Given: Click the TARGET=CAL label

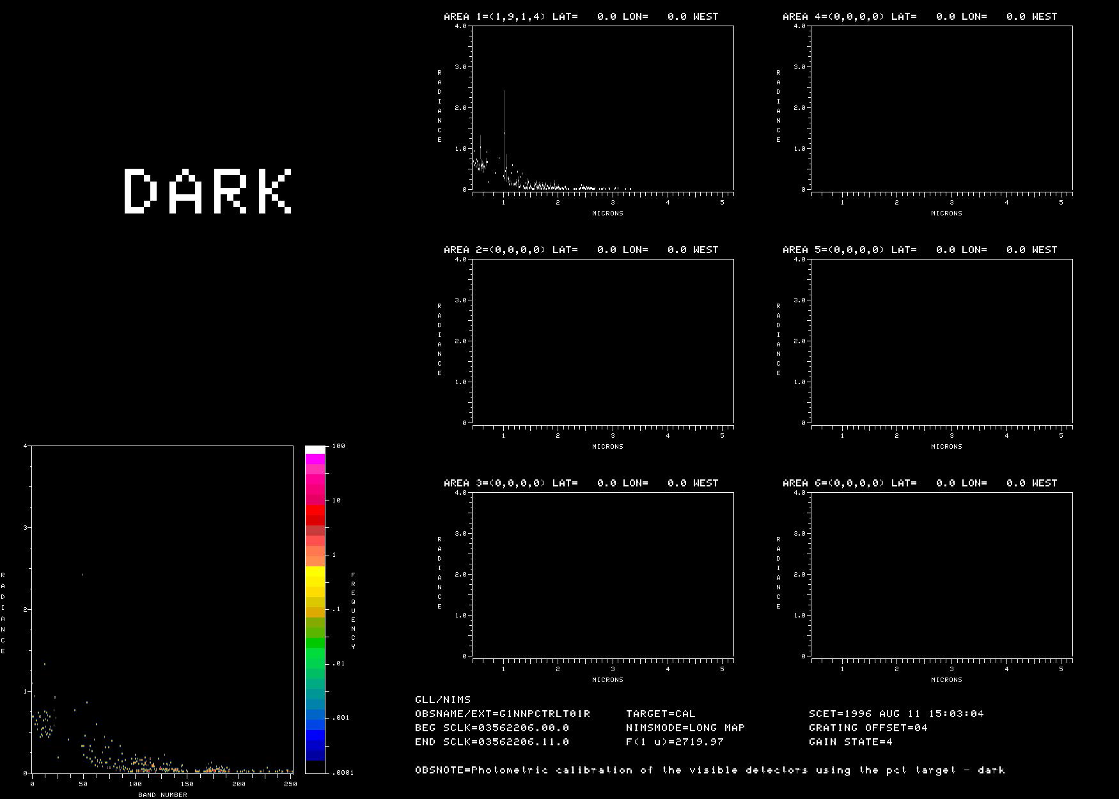Looking at the screenshot, I should [x=660, y=714].
